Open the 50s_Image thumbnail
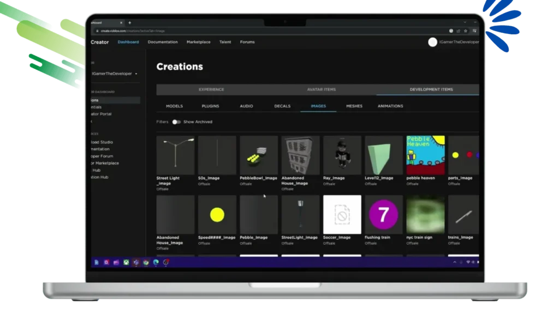This screenshot has width=559, height=314. (x=217, y=155)
